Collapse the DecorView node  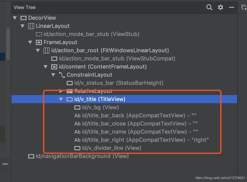point(15,18)
